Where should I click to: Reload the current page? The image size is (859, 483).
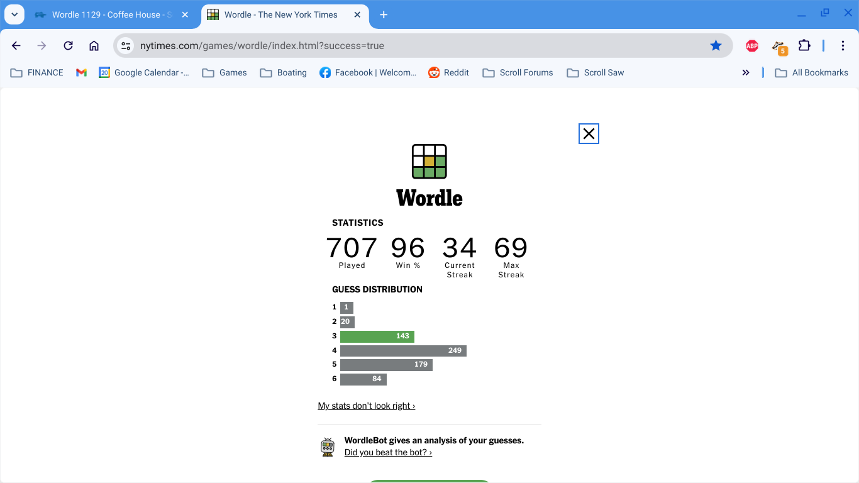(68, 45)
